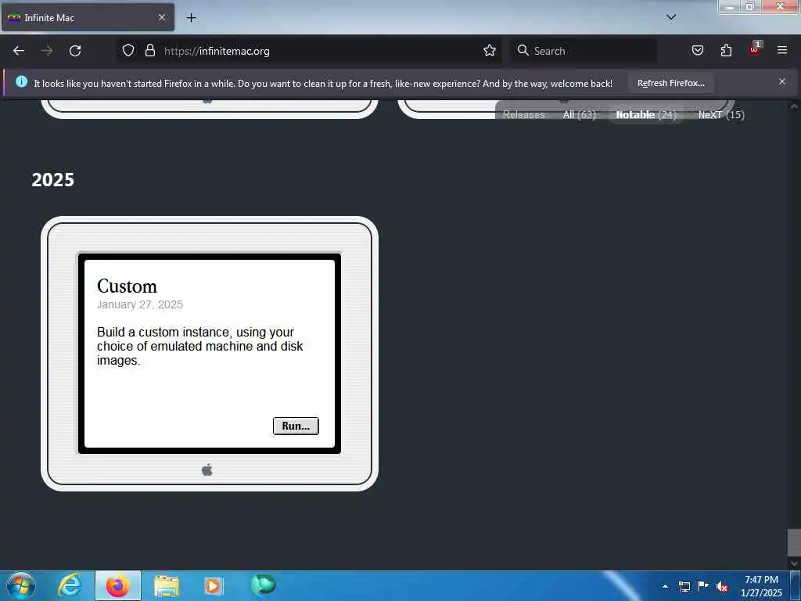Reload the current page
Viewport: 801px width, 601px height.
pyautogui.click(x=75, y=51)
